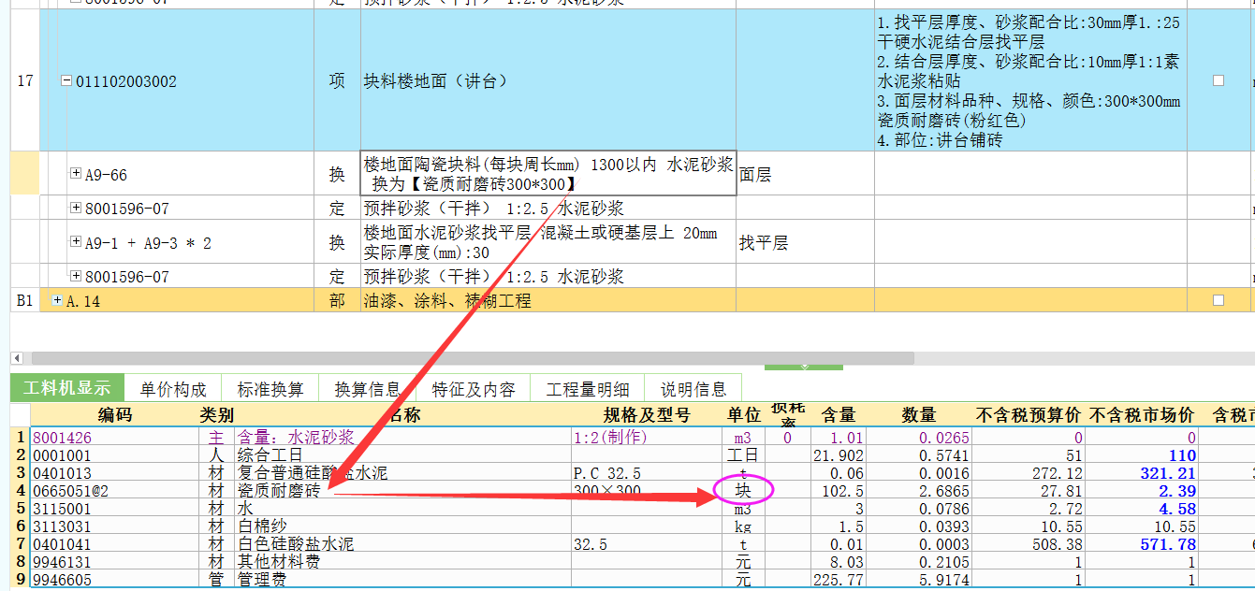Select material code 3115001
The width and height of the screenshot is (1255, 591).
[x=114, y=509]
